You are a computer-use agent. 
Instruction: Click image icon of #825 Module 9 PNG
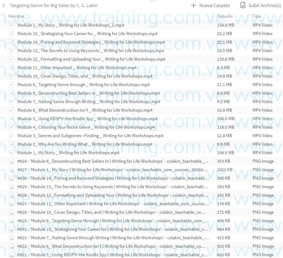pos(11,221)
